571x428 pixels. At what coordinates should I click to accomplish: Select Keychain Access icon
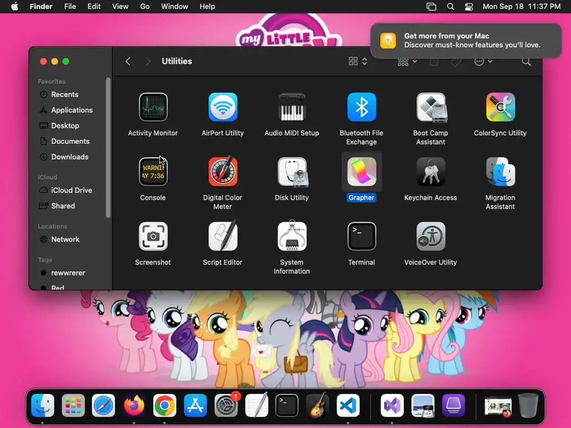pos(431,172)
